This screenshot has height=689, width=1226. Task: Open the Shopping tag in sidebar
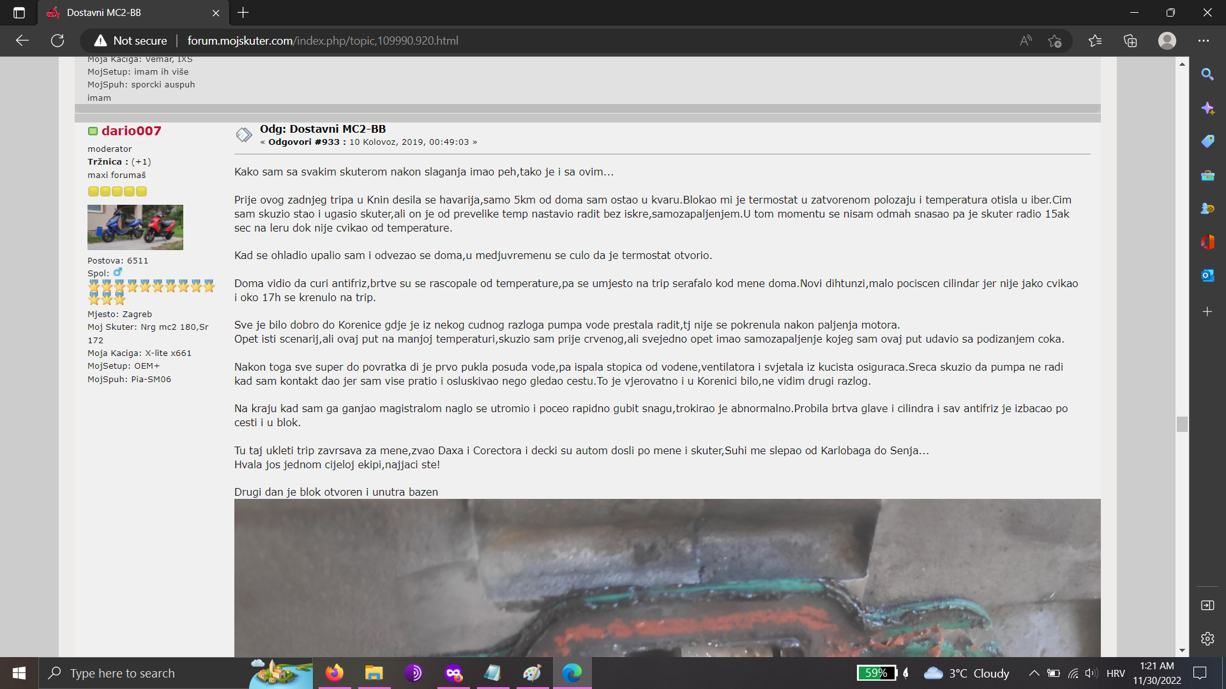1207,141
